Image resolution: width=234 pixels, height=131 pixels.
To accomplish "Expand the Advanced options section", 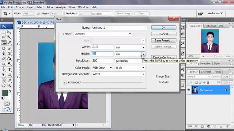I will pyautogui.click(x=65, y=83).
